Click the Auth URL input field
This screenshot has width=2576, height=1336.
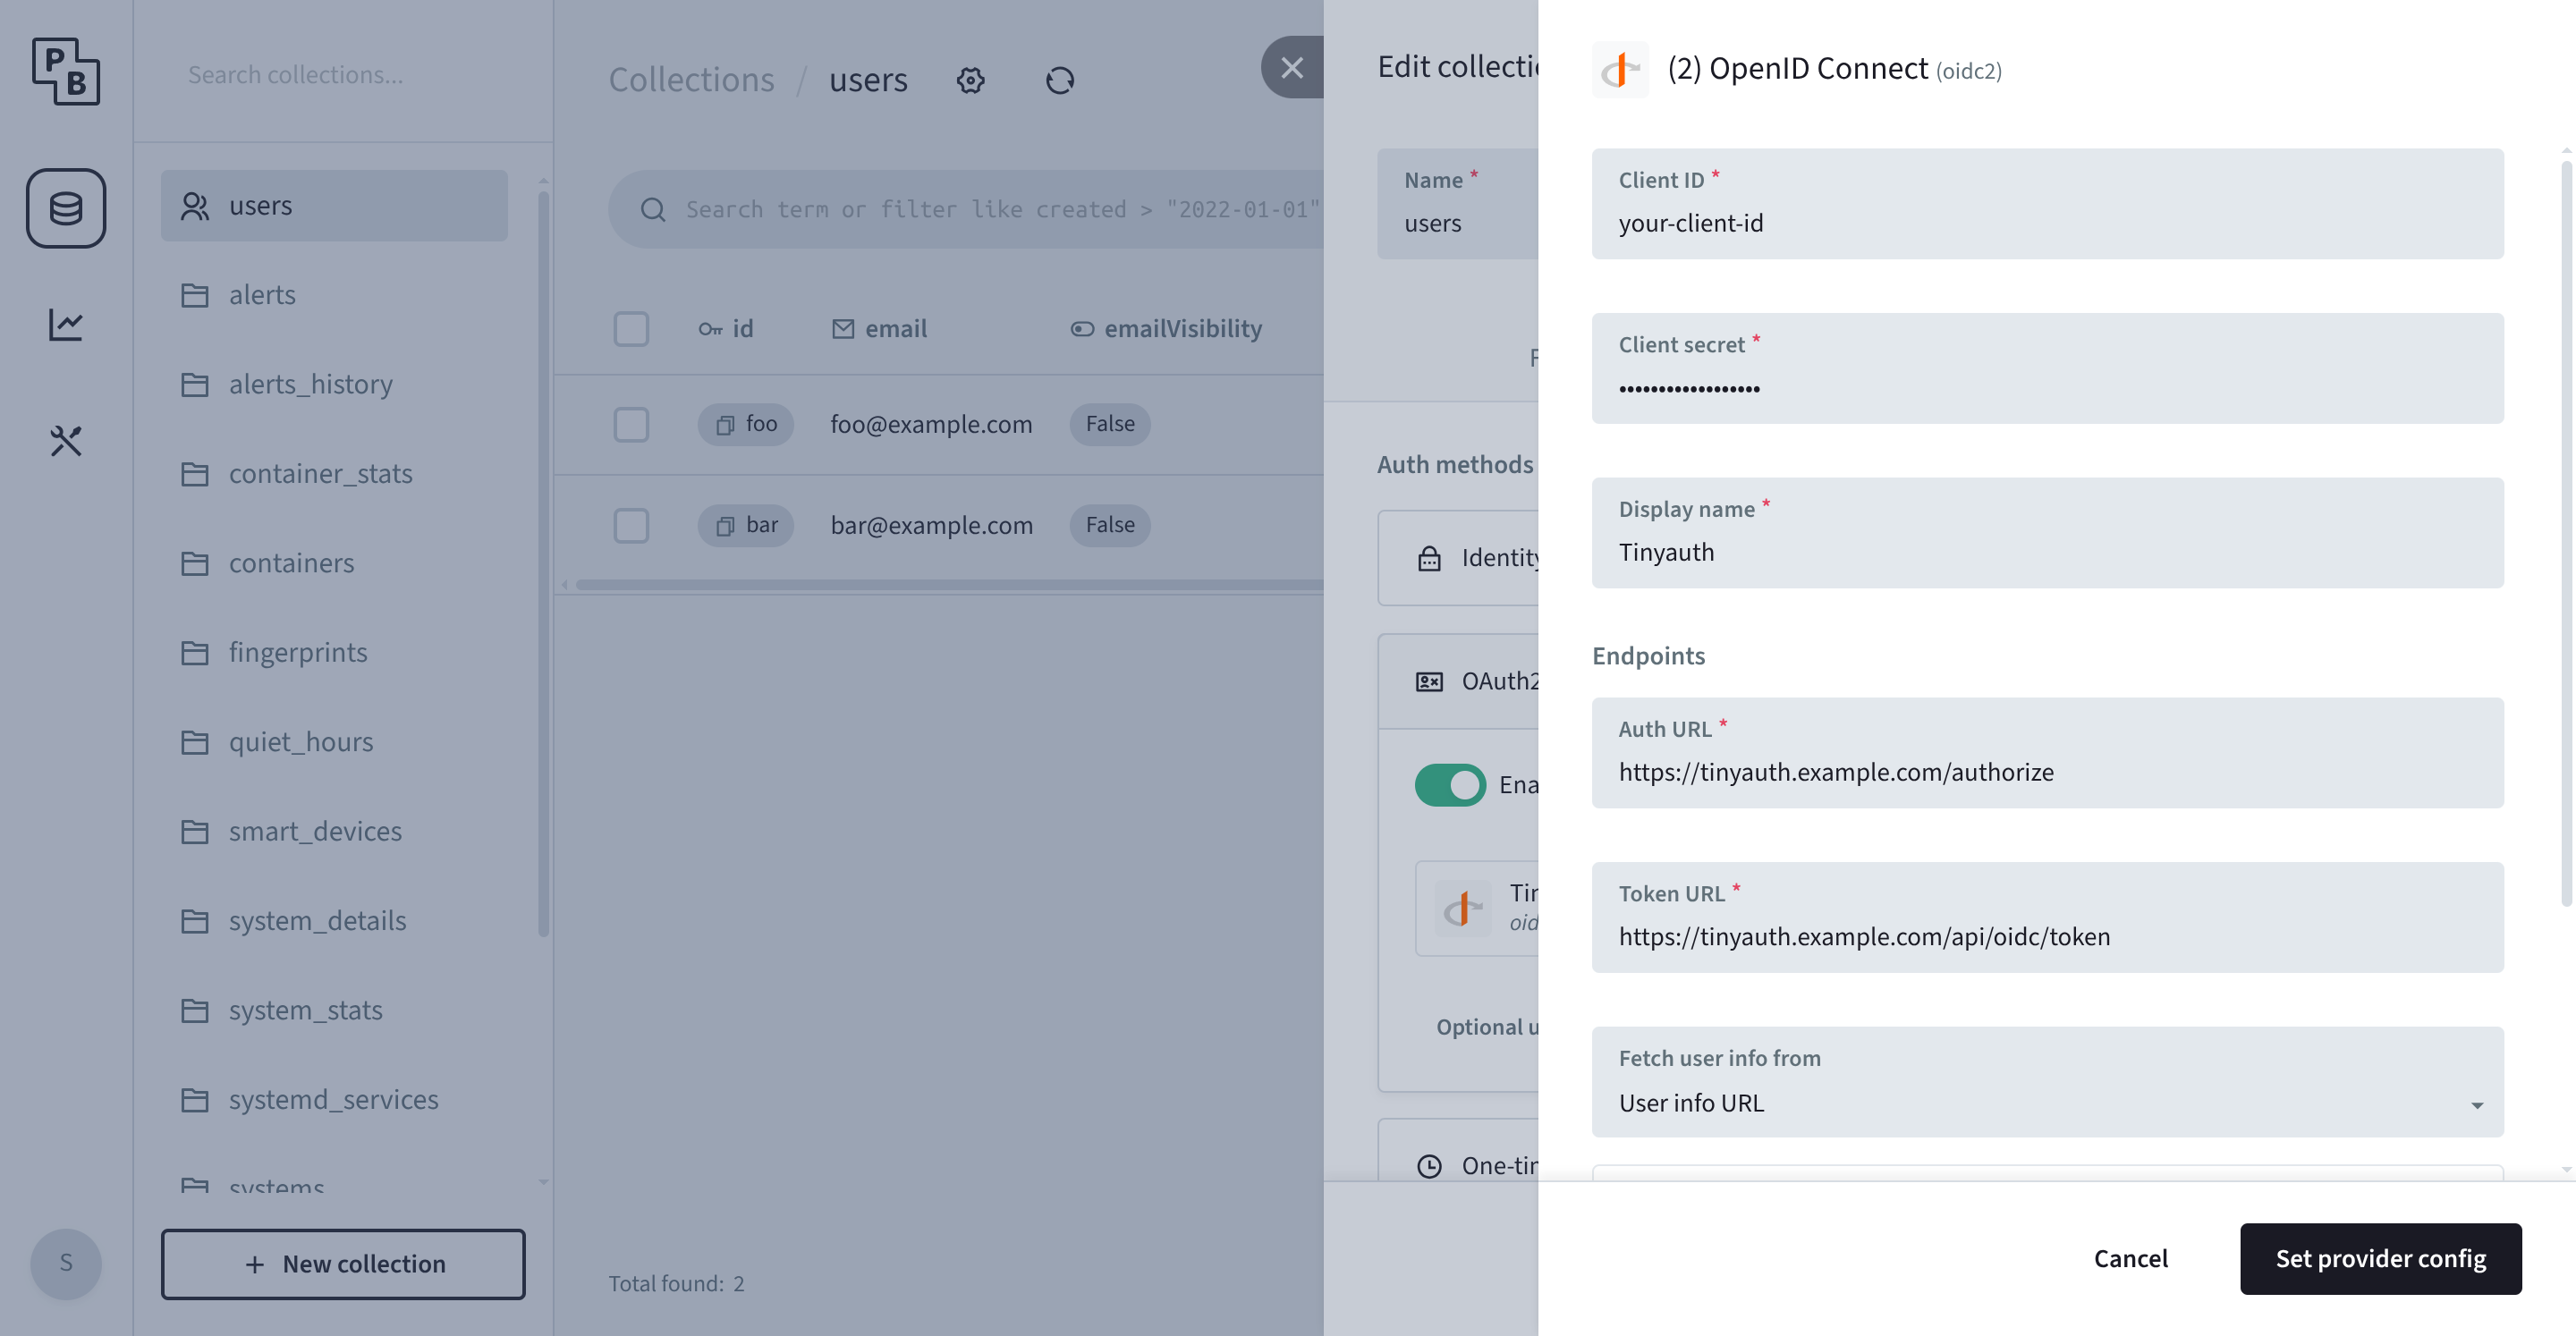click(2047, 753)
